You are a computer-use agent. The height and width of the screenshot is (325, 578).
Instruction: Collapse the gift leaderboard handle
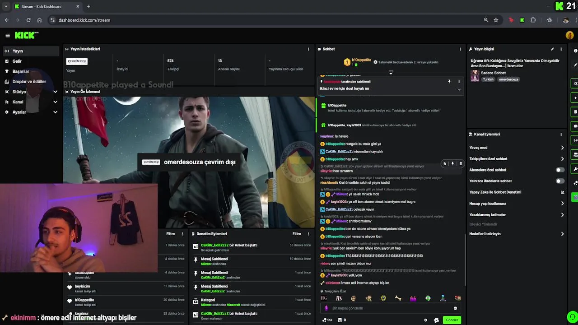[x=391, y=72]
